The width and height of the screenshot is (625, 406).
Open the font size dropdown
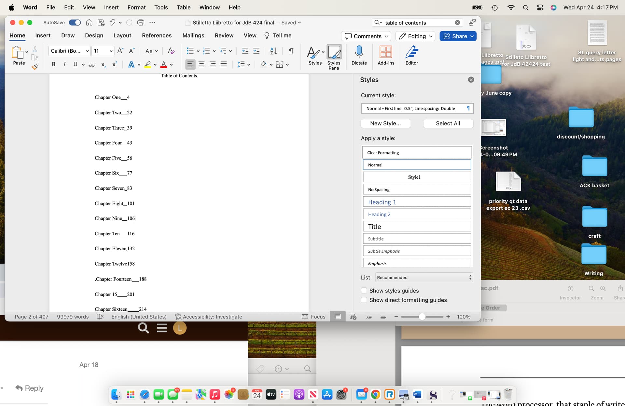coord(111,51)
